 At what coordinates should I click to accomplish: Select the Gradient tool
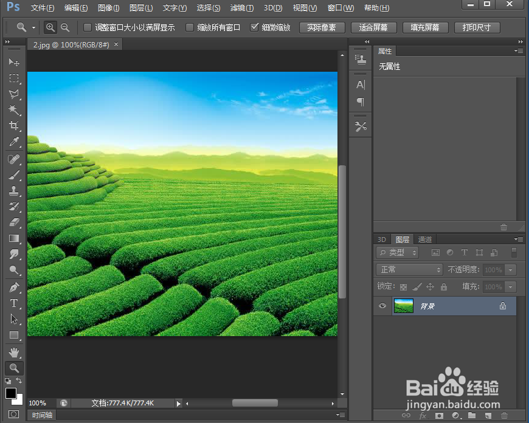(14, 238)
